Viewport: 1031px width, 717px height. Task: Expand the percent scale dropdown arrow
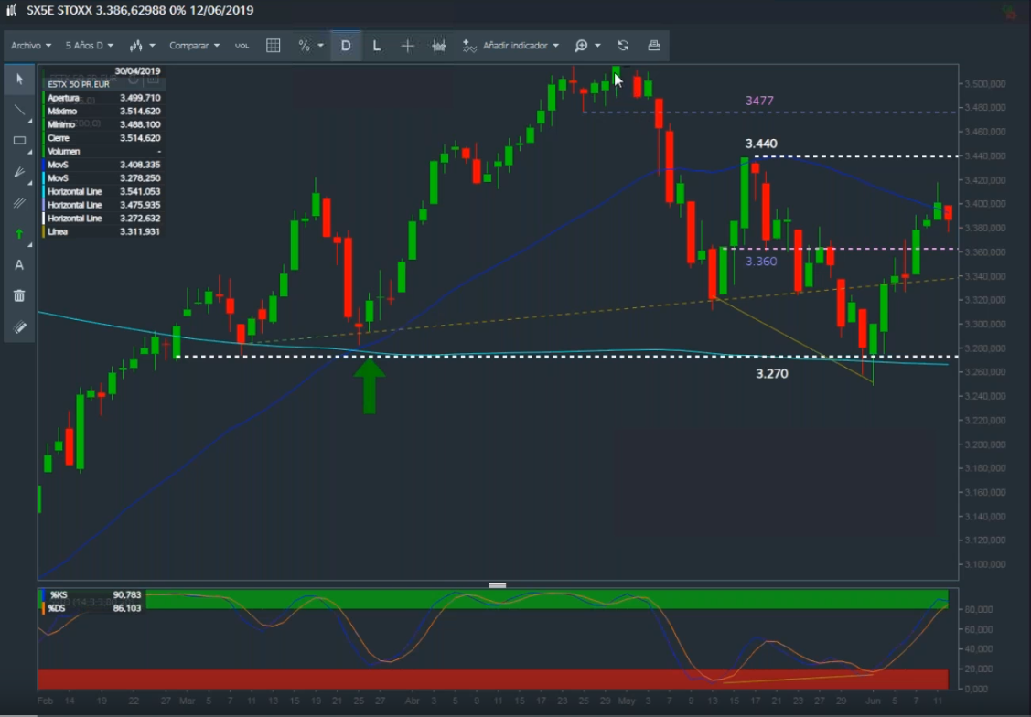click(x=320, y=46)
